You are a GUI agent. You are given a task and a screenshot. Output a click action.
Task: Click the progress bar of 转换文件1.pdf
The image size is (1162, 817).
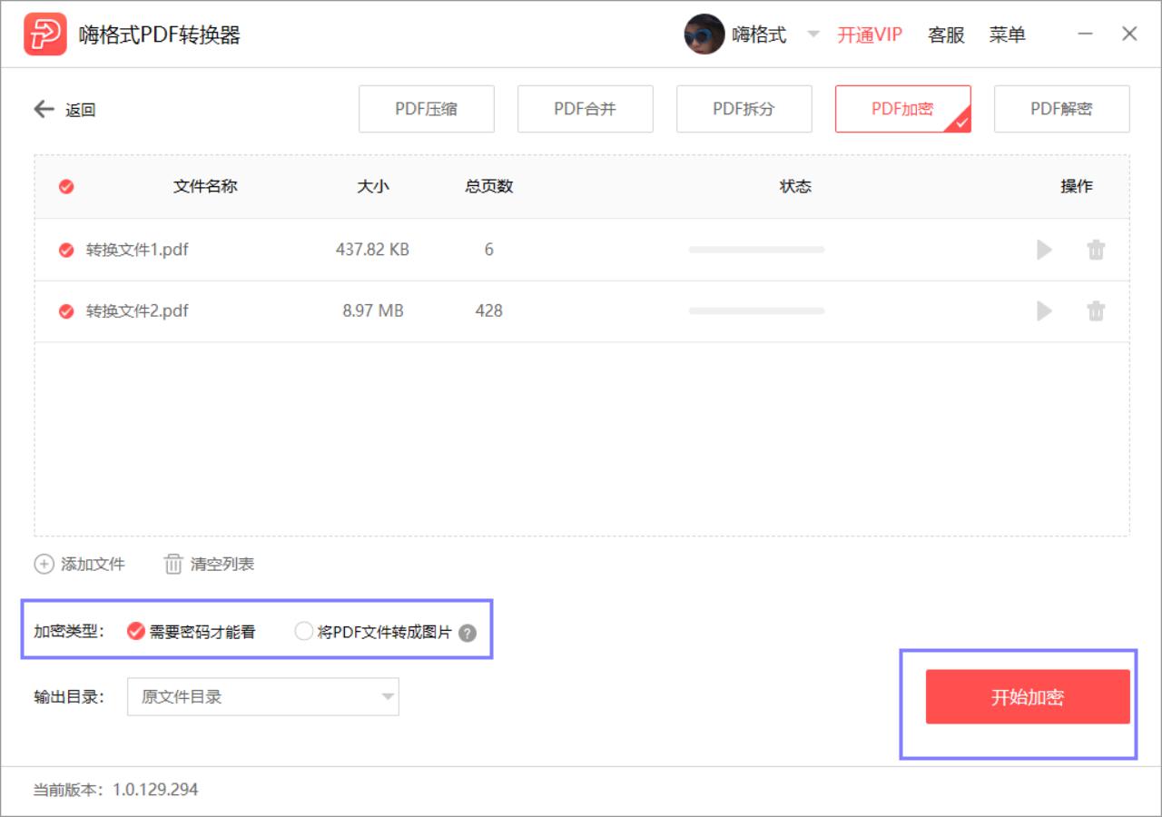[758, 250]
